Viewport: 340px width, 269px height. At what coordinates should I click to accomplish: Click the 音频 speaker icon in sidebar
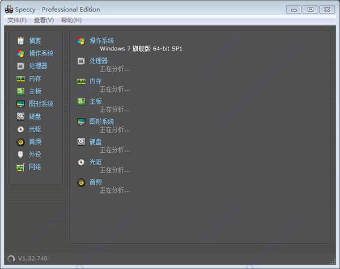pos(20,142)
